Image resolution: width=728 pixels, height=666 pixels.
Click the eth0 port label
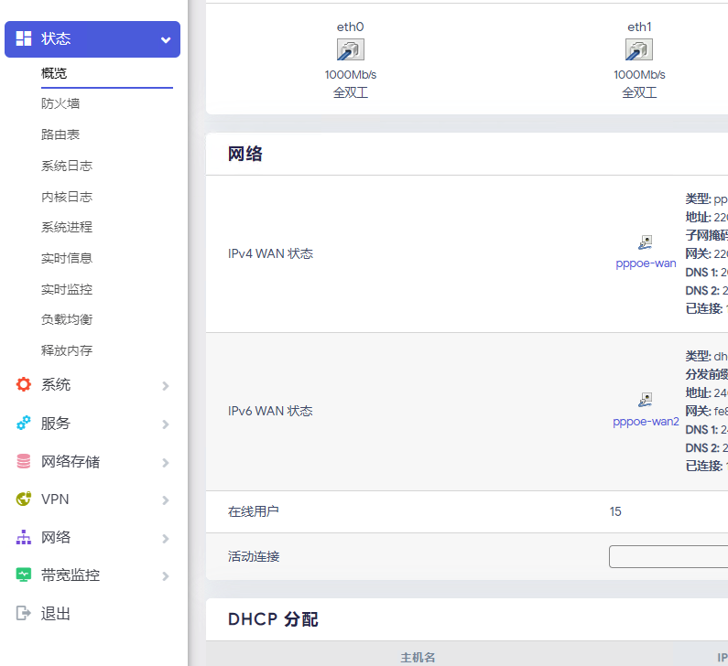(x=351, y=27)
